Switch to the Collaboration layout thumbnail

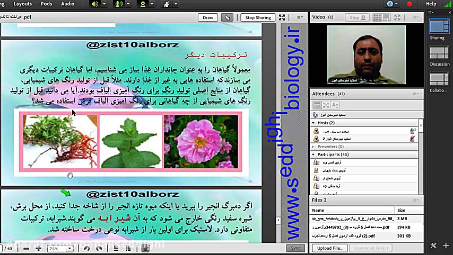[x=439, y=79]
